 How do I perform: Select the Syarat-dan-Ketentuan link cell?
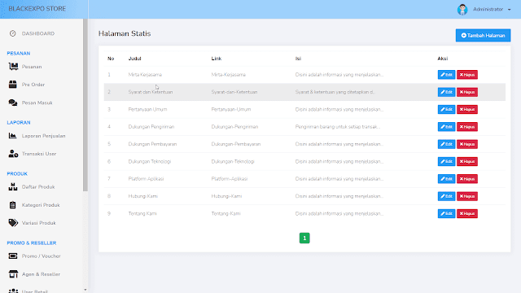click(x=234, y=92)
